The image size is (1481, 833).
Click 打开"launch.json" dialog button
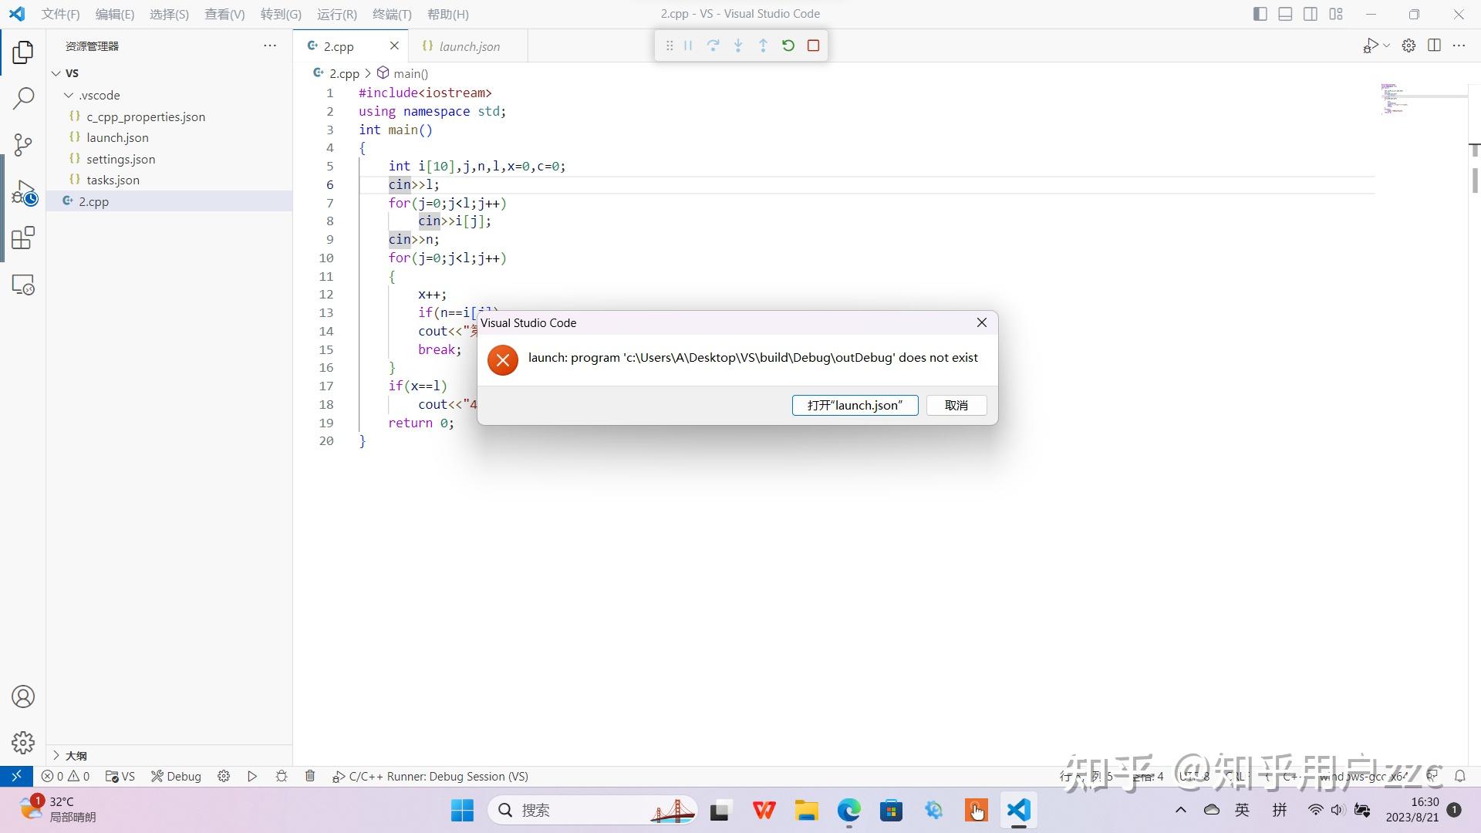855,405
